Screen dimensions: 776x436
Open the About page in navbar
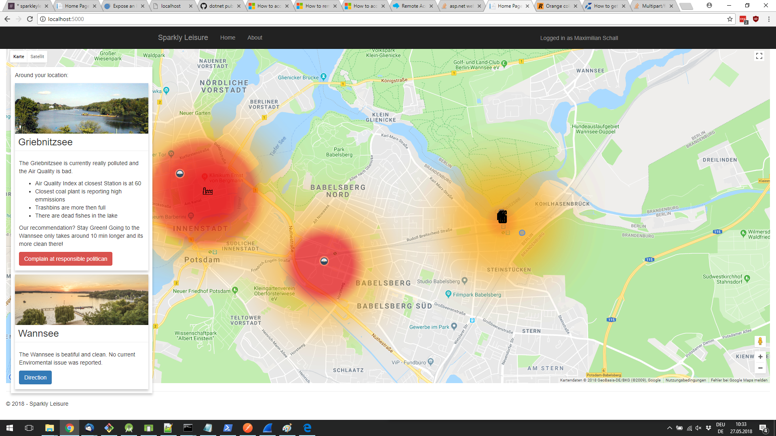pyautogui.click(x=255, y=38)
